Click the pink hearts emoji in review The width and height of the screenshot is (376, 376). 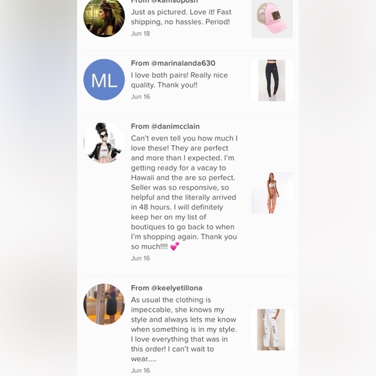tap(175, 246)
